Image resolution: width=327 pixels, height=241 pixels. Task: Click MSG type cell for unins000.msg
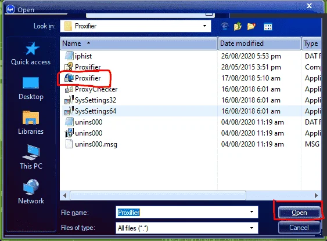(312, 144)
